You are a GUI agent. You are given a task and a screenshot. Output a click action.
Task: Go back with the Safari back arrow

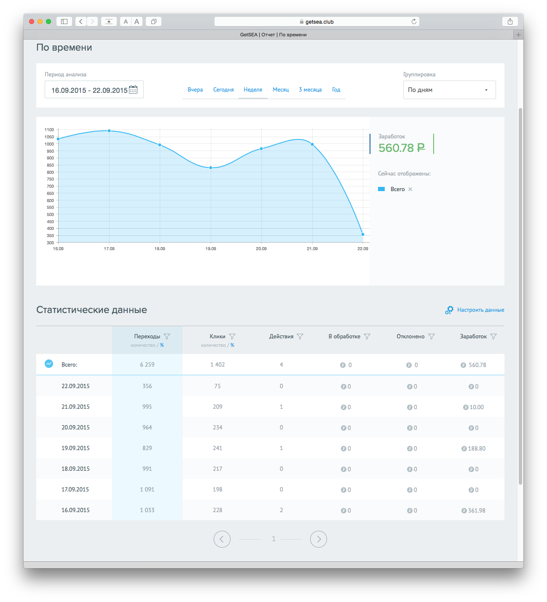[x=81, y=22]
